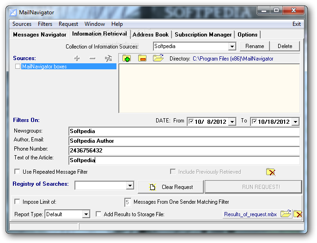This screenshot has width=317, height=243.
Task: Switch to Messages Navigator tab
Action: (x=40, y=35)
